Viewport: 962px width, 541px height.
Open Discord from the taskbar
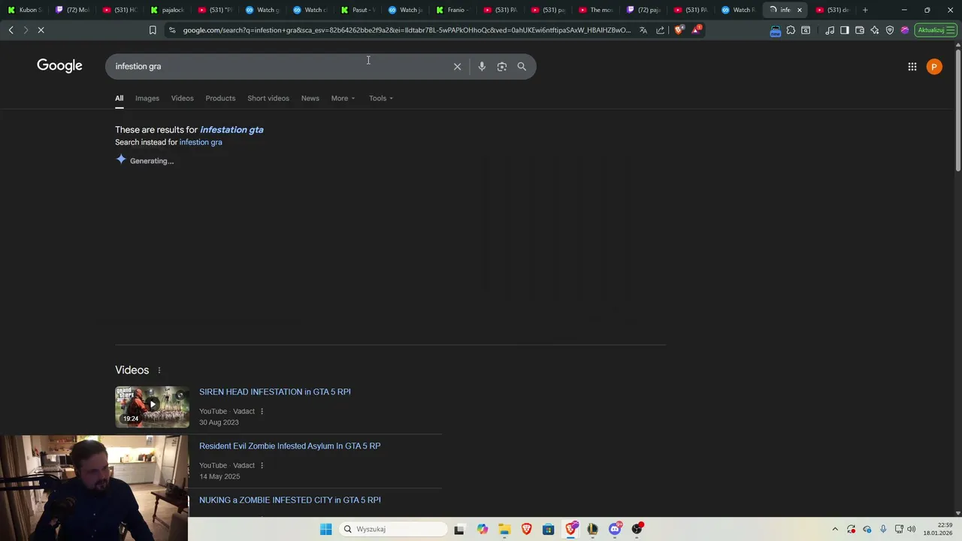click(615, 529)
